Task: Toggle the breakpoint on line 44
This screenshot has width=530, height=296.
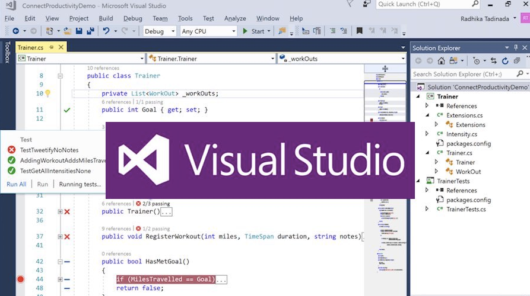Action: (21, 279)
